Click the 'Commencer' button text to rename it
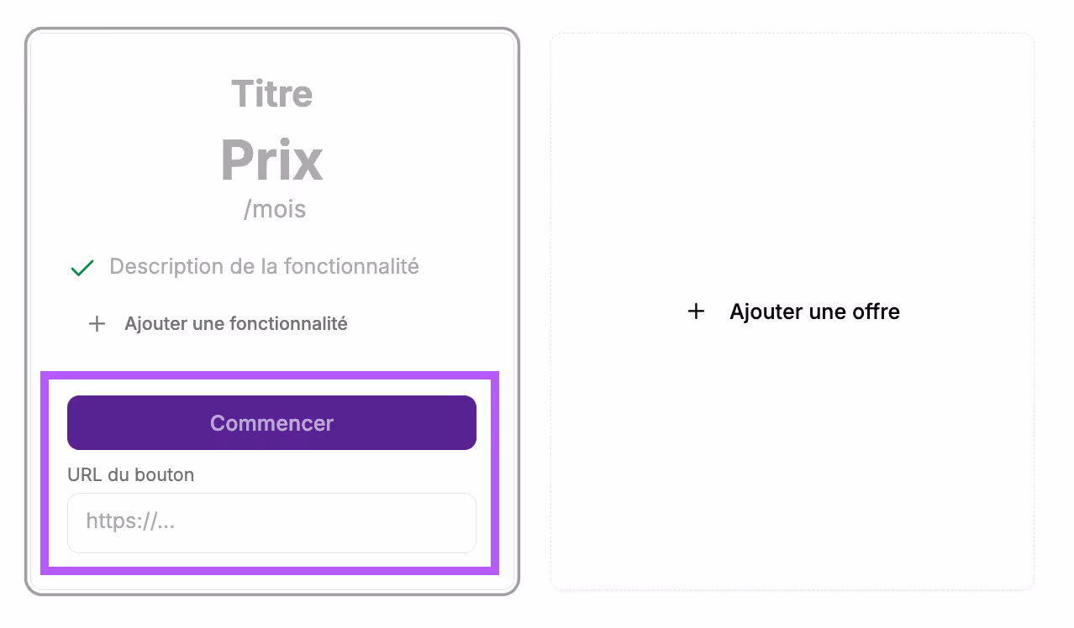This screenshot has height=628, width=1074. 271,422
